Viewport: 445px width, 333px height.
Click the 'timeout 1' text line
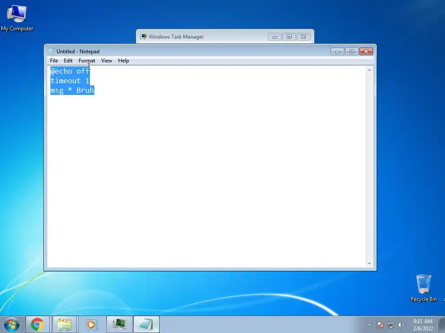pos(70,81)
